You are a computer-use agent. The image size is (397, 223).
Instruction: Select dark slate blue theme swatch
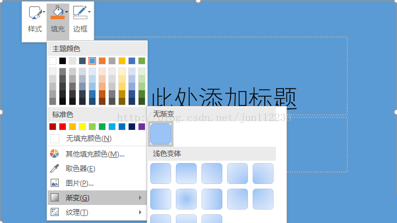[82, 61]
